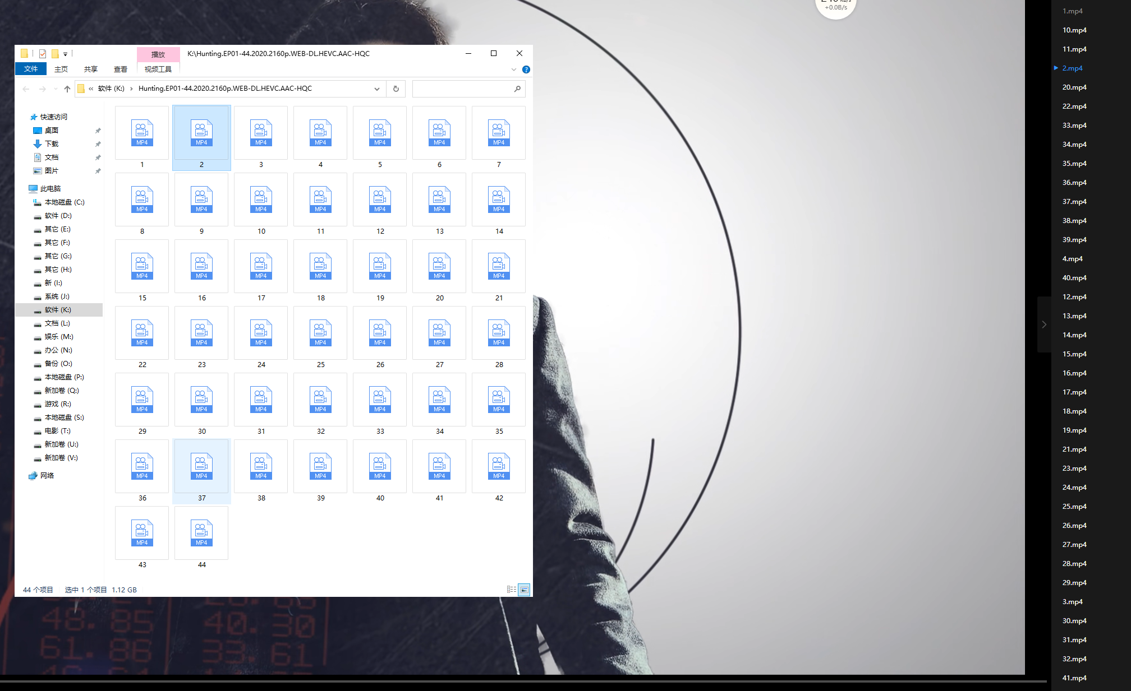Switch to large icons view layout

524,590
